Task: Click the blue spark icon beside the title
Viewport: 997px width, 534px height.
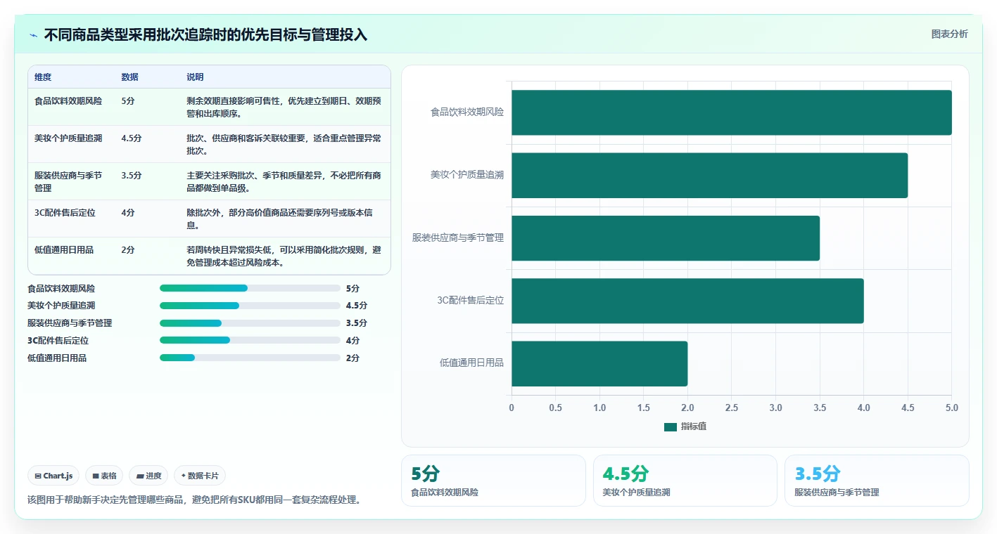Action: [34, 35]
